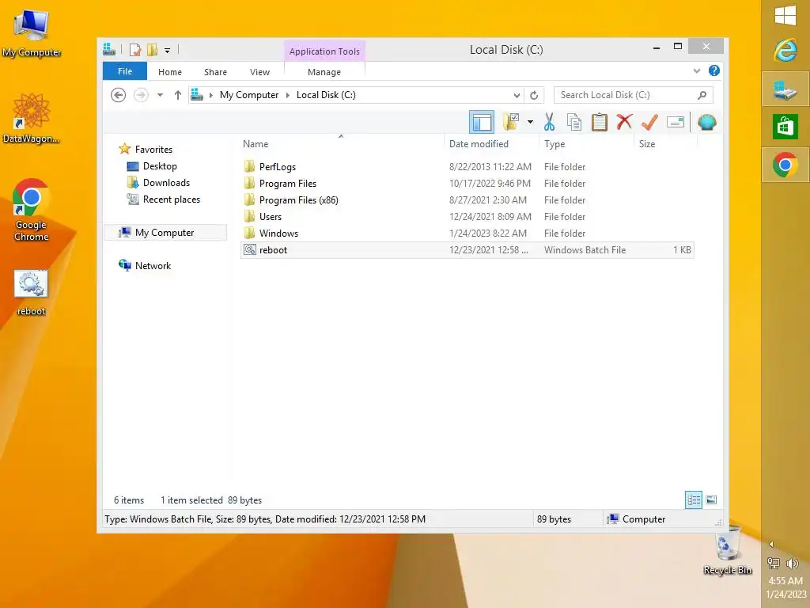Switch to Large icons view in status bar
Image resolution: width=810 pixels, height=608 pixels.
711,500
